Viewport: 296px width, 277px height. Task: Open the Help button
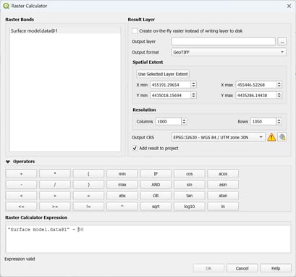[x=276, y=268]
